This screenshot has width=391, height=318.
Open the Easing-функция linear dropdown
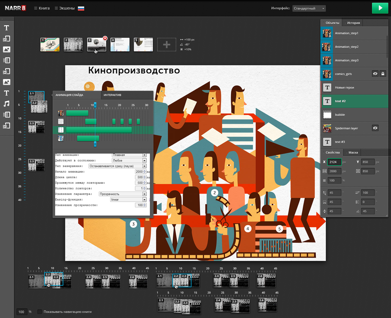point(128,199)
